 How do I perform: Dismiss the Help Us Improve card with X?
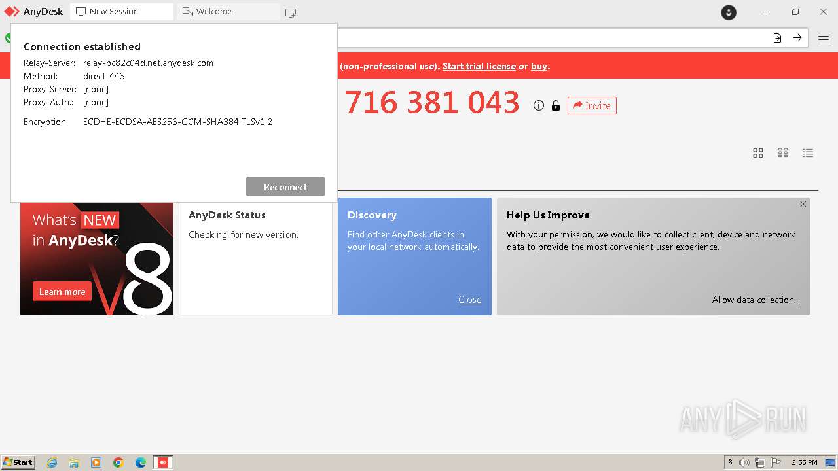click(803, 204)
